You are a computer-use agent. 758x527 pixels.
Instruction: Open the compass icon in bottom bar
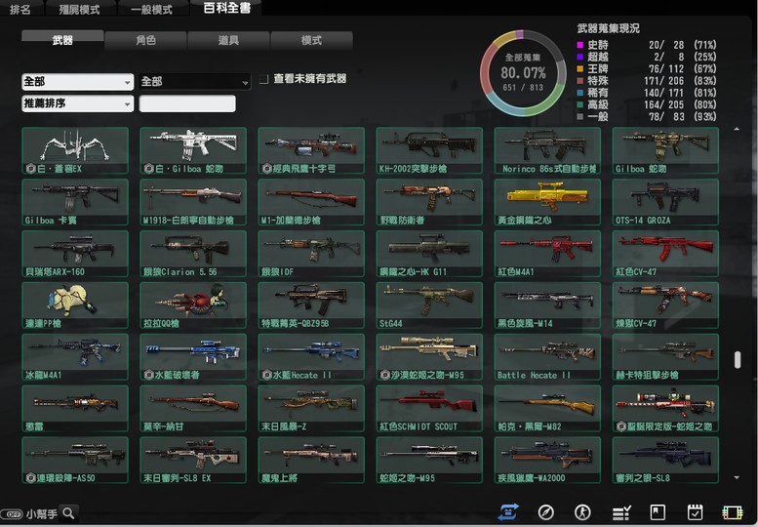[546, 512]
